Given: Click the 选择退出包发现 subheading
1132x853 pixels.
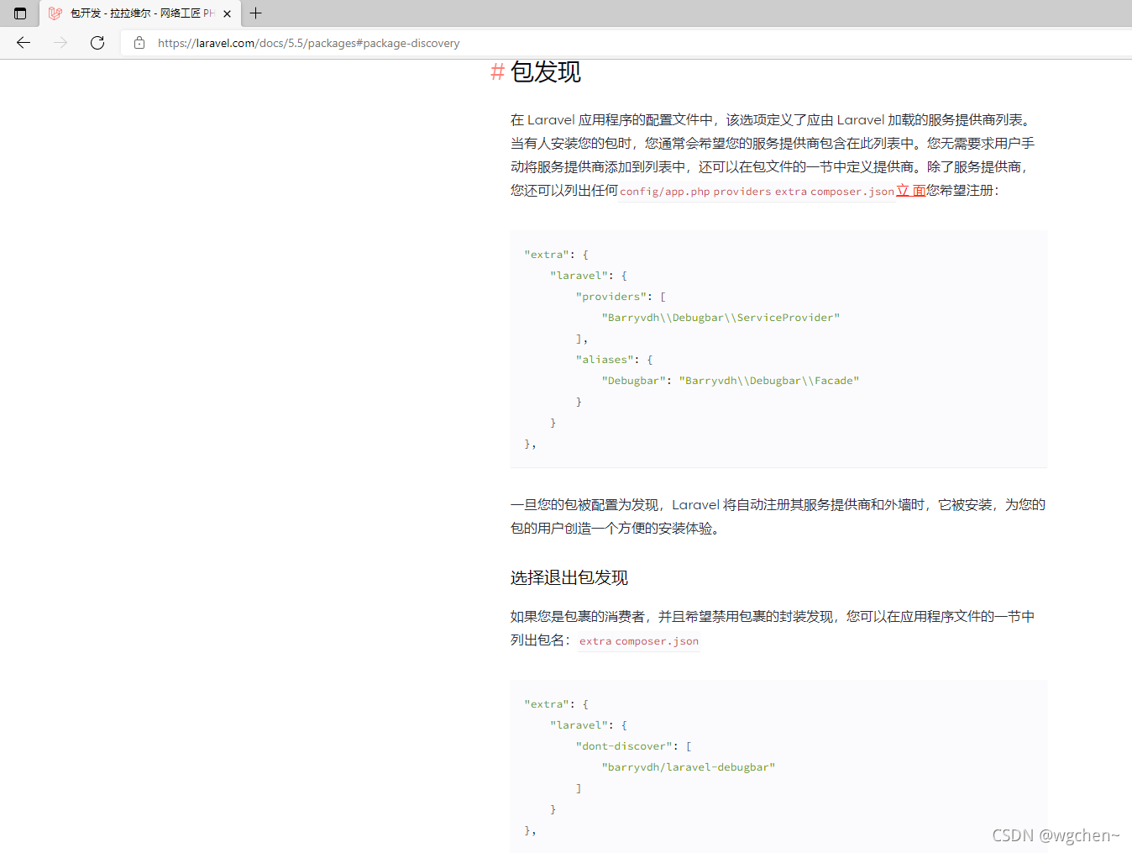Looking at the screenshot, I should 569,577.
